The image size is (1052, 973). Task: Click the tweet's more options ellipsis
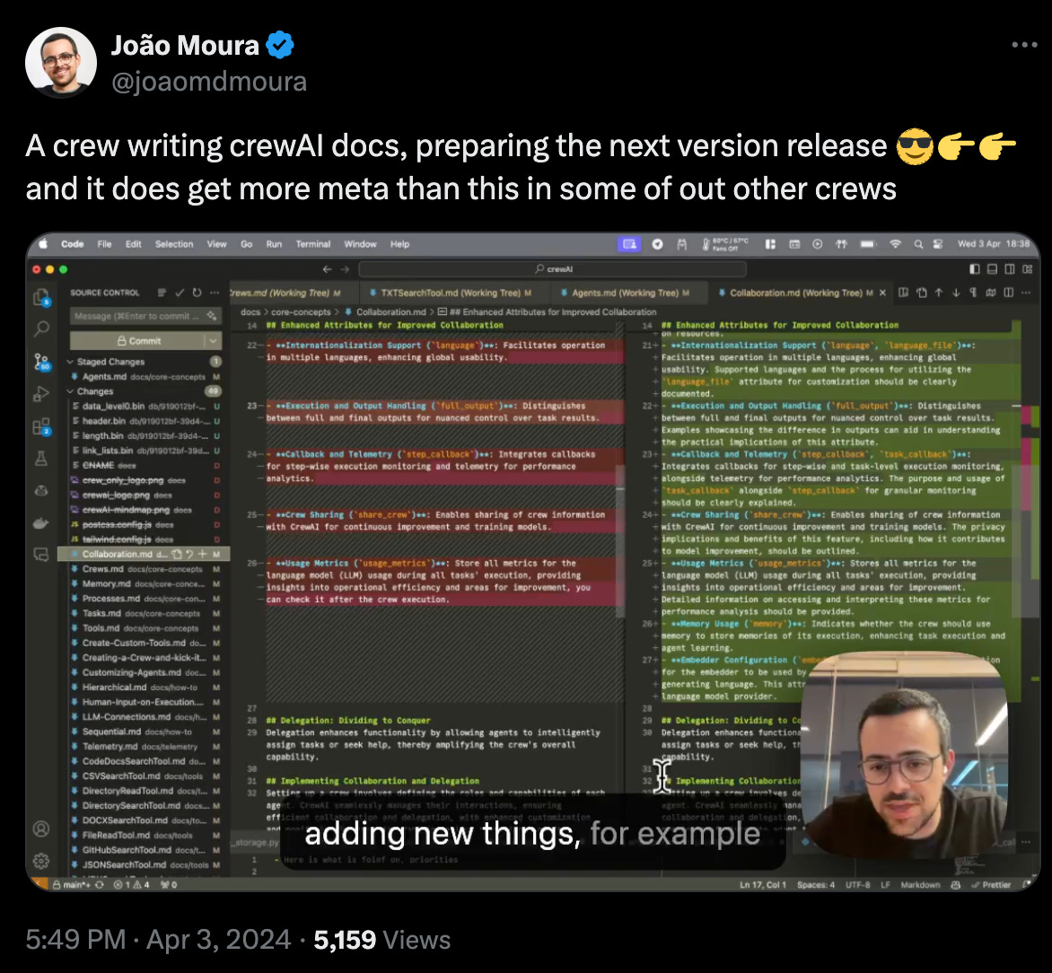(1024, 44)
